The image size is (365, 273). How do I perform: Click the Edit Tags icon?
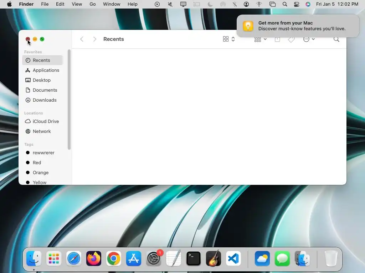pos(291,39)
